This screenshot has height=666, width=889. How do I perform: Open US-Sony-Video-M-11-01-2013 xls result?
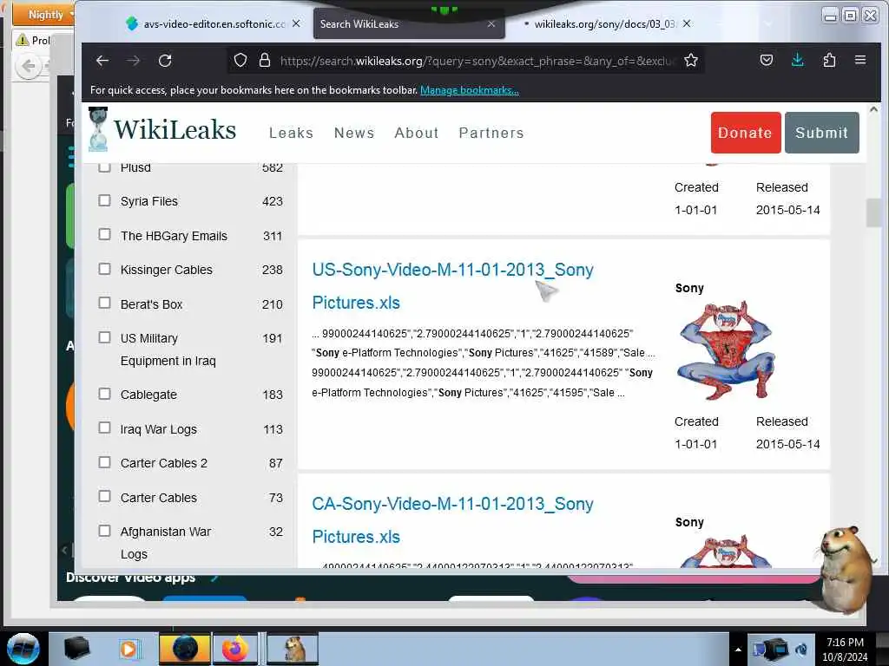tap(452, 286)
